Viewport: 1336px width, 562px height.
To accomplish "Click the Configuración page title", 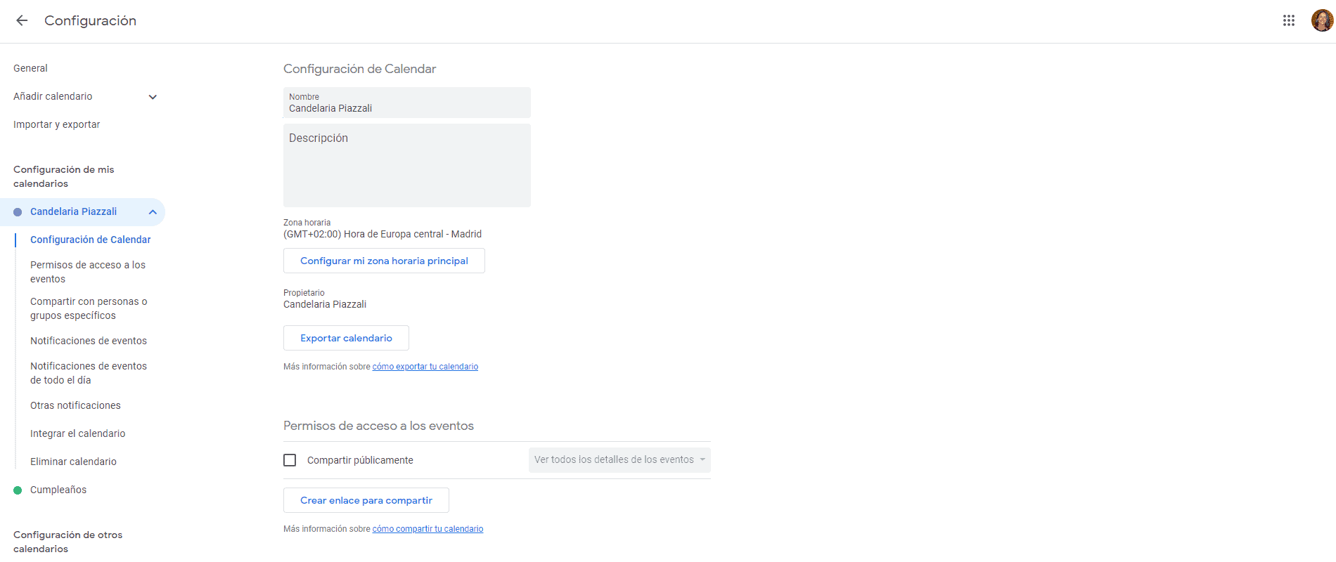I will coord(90,20).
